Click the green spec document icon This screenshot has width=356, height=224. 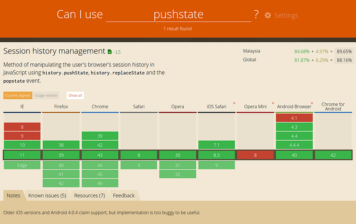click(109, 52)
